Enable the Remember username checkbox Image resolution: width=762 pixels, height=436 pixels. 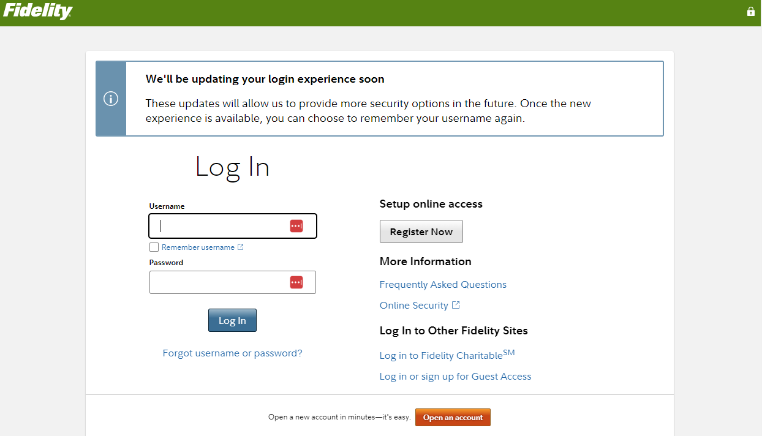(154, 247)
